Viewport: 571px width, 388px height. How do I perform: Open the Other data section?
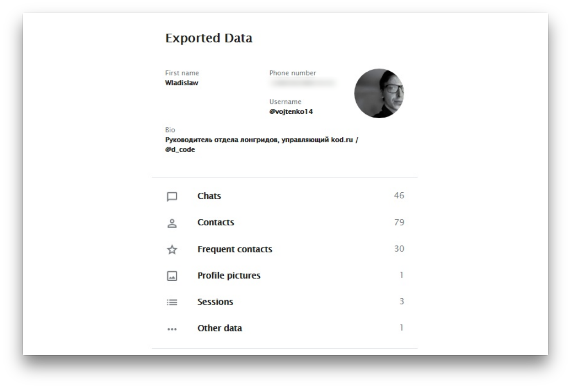pos(284,328)
